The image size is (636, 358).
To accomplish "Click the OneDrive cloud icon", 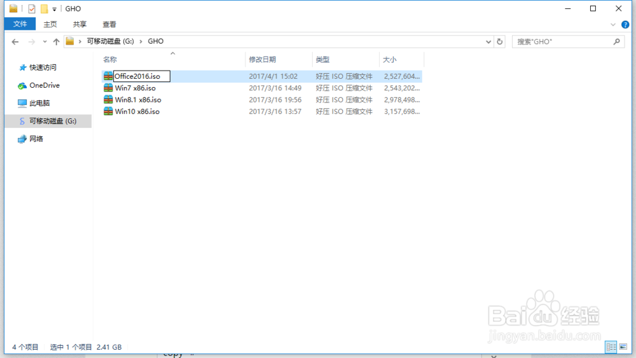I will coord(22,86).
